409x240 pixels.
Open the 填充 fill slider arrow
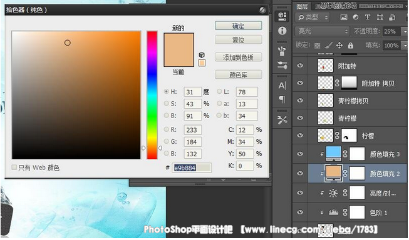click(x=405, y=46)
